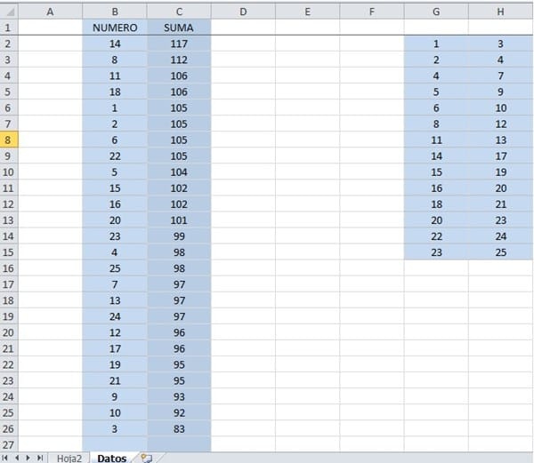The width and height of the screenshot is (534, 463).
Task: Select cell G6 containing 6
Action: 436,108
